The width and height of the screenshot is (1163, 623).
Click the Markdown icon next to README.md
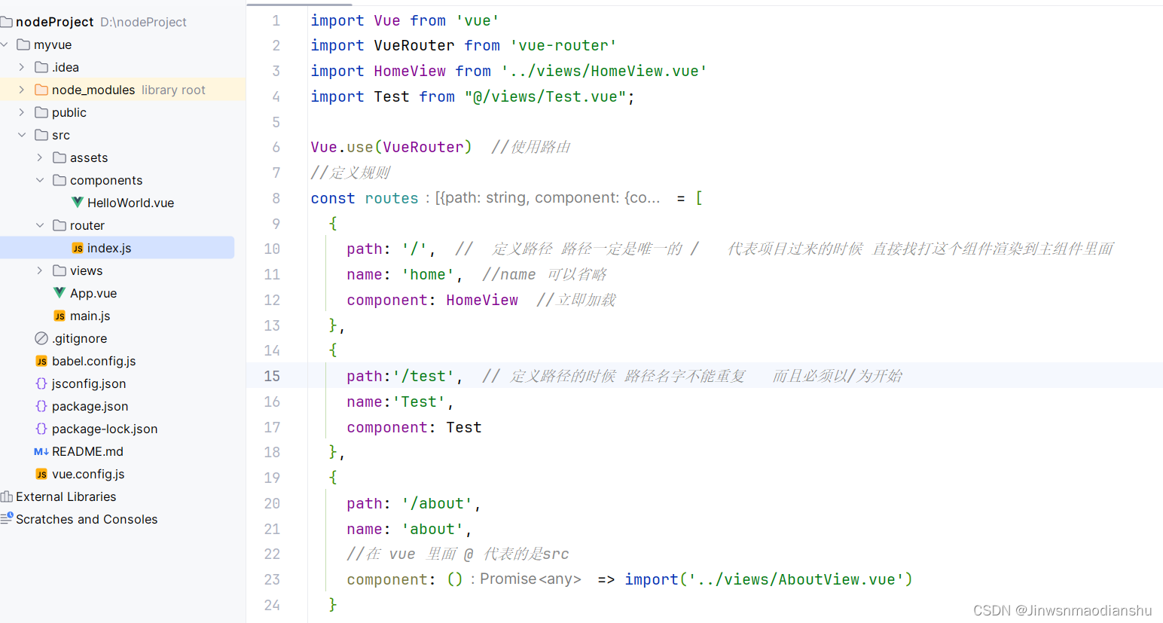tap(41, 451)
